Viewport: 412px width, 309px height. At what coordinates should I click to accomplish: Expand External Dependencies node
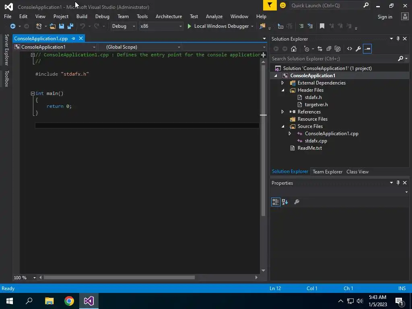[x=283, y=83]
